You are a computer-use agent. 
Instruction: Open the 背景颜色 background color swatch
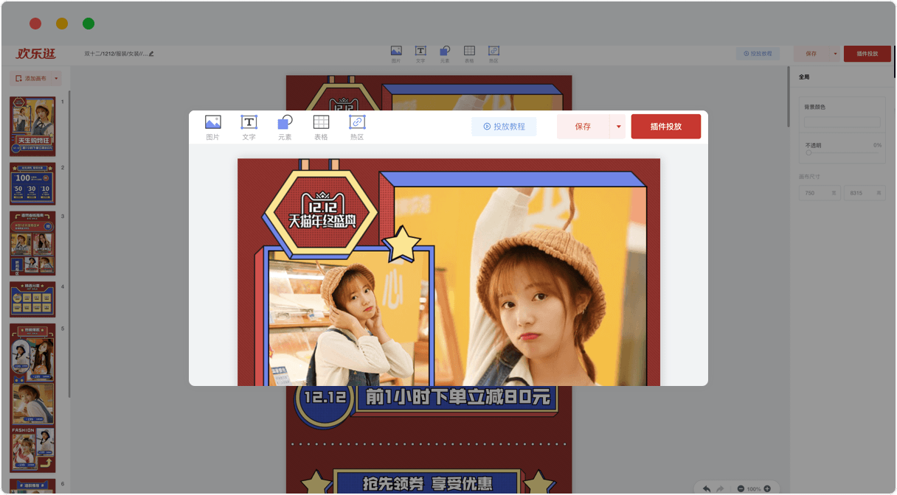(x=842, y=122)
